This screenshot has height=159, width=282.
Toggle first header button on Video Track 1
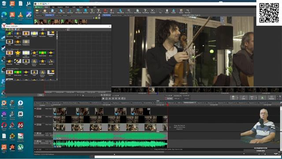click(x=38, y=125)
